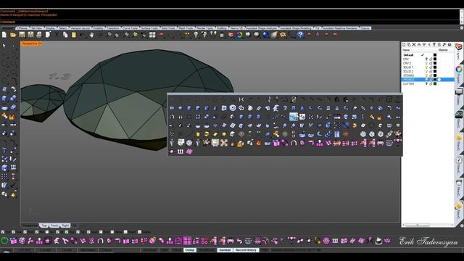Click the CUTTER layer green color swatch
Screen dimensions: 464x261
click(x=435, y=84)
